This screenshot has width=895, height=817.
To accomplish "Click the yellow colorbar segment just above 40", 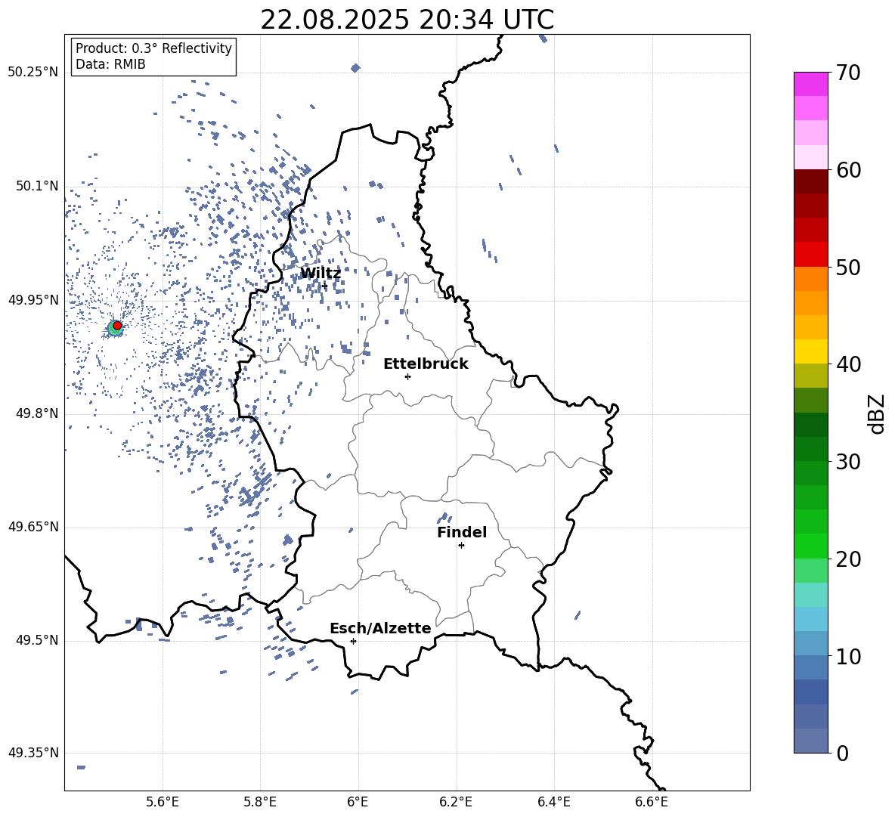I will click(x=810, y=351).
